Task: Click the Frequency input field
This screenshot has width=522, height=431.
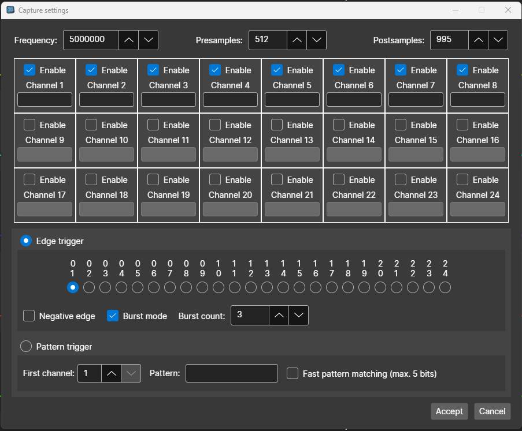Action: [91, 40]
